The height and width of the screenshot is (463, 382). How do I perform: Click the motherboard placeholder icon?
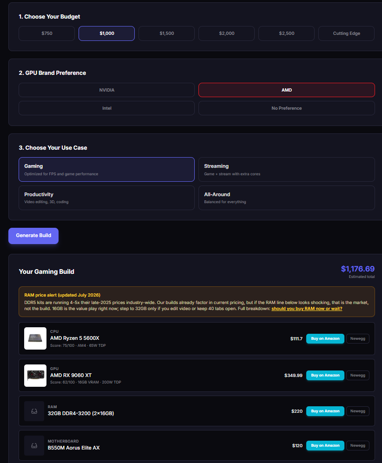coord(34,446)
